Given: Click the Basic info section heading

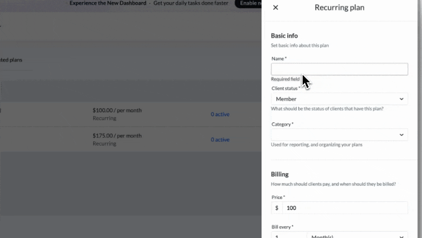Looking at the screenshot, I should (284, 36).
